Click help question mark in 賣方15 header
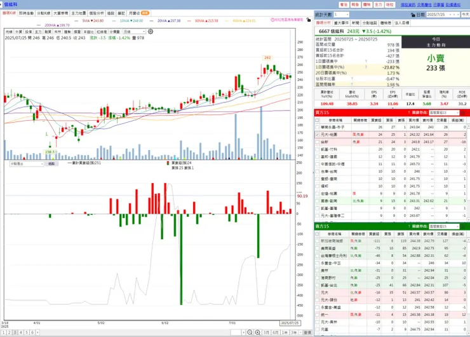 pyautogui.click(x=409, y=226)
